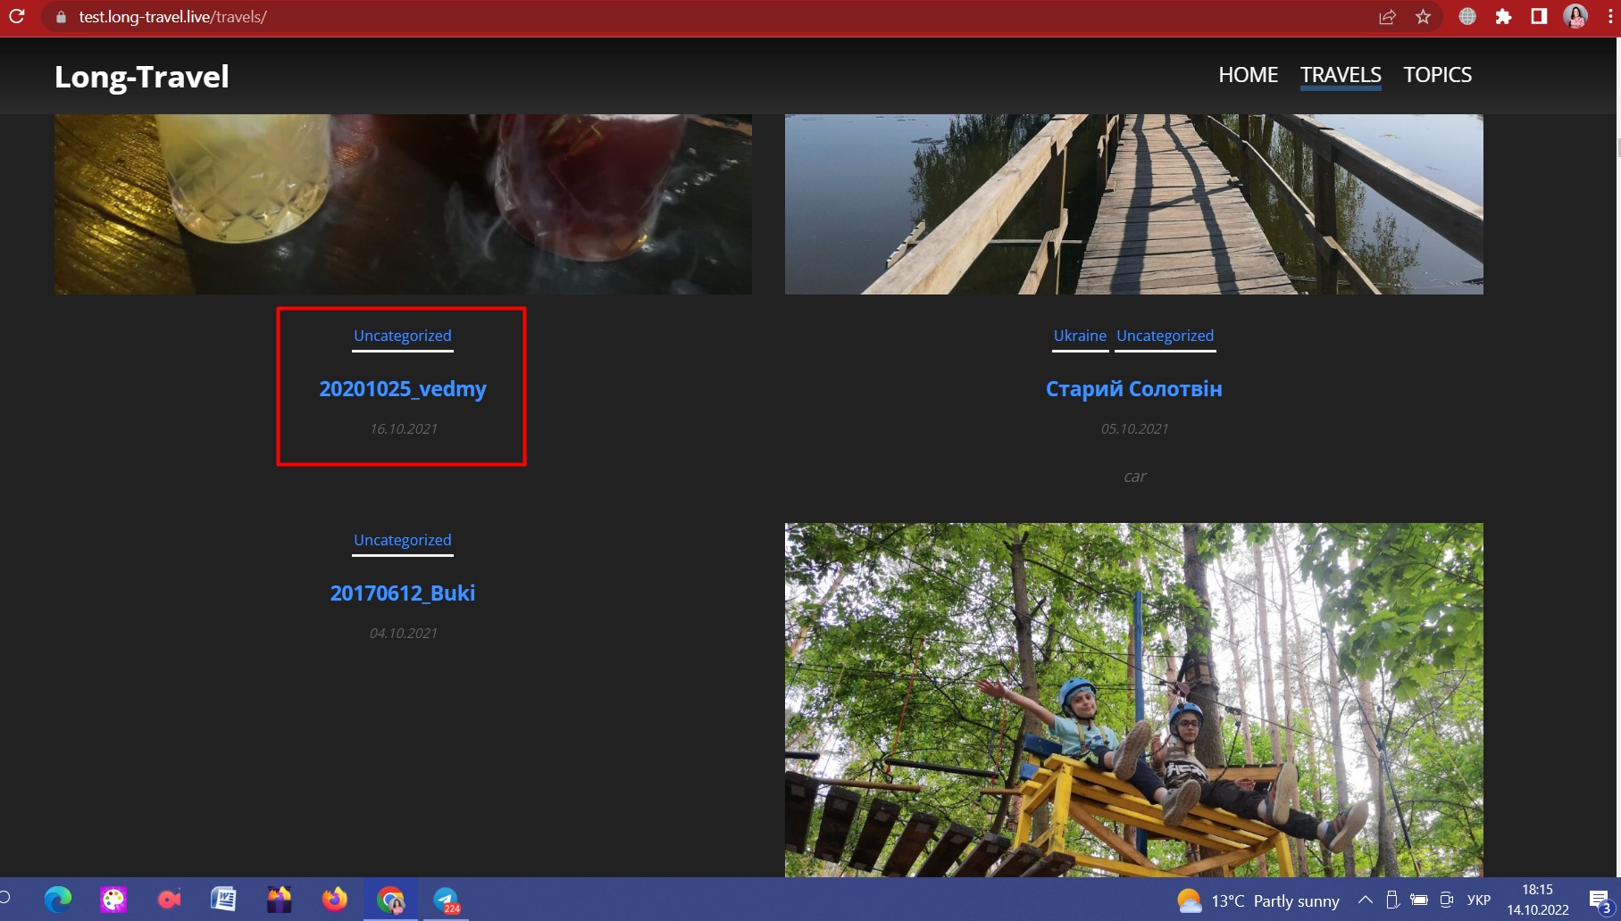The width and height of the screenshot is (1621, 921).
Task: Select the TRAVELS navigation item
Action: point(1340,75)
